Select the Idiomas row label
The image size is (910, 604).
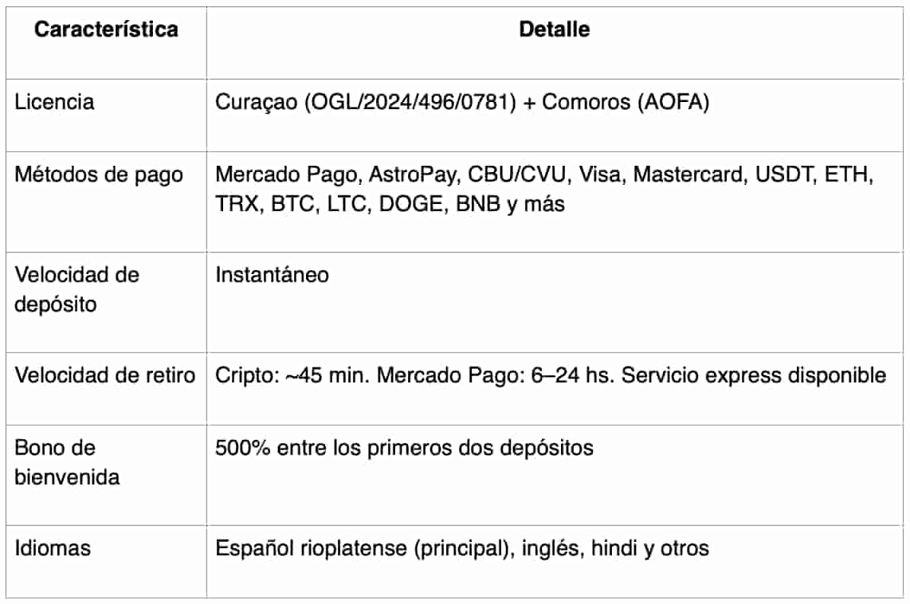[x=53, y=548]
